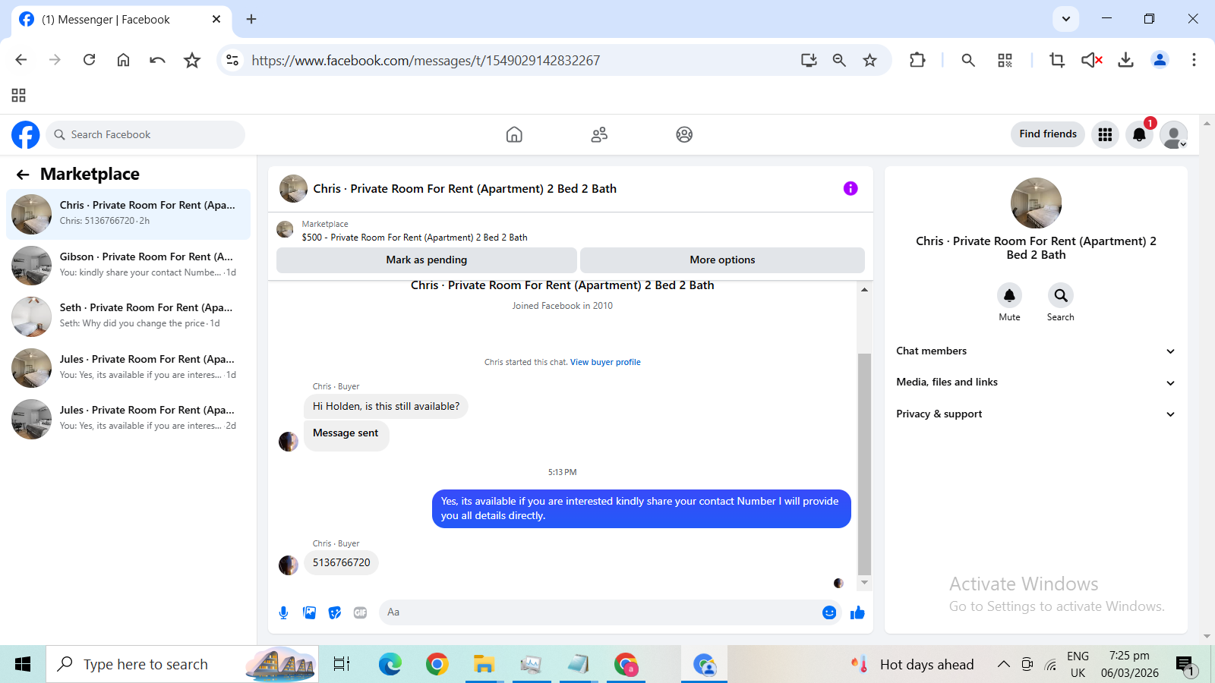The image size is (1215, 683).
Task: Bookmark page star in address bar
Action: (869, 60)
